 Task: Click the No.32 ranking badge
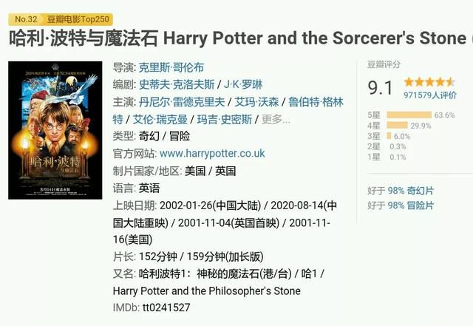click(25, 19)
